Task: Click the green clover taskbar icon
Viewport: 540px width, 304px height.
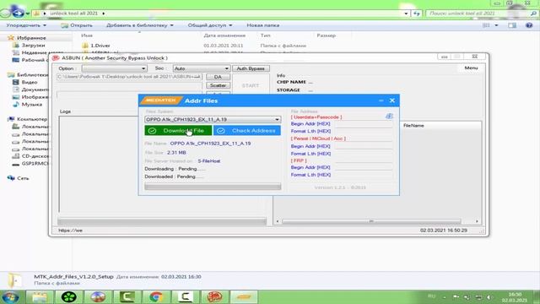Action: pos(68,296)
